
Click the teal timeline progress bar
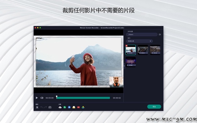[x=83, y=98]
